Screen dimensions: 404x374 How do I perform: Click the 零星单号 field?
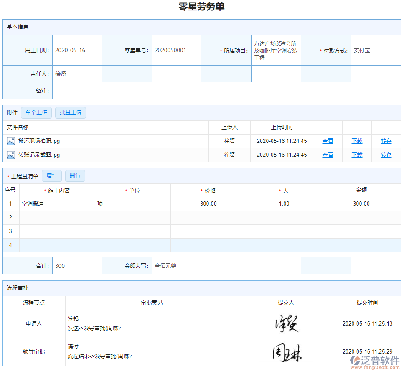tap(176, 51)
